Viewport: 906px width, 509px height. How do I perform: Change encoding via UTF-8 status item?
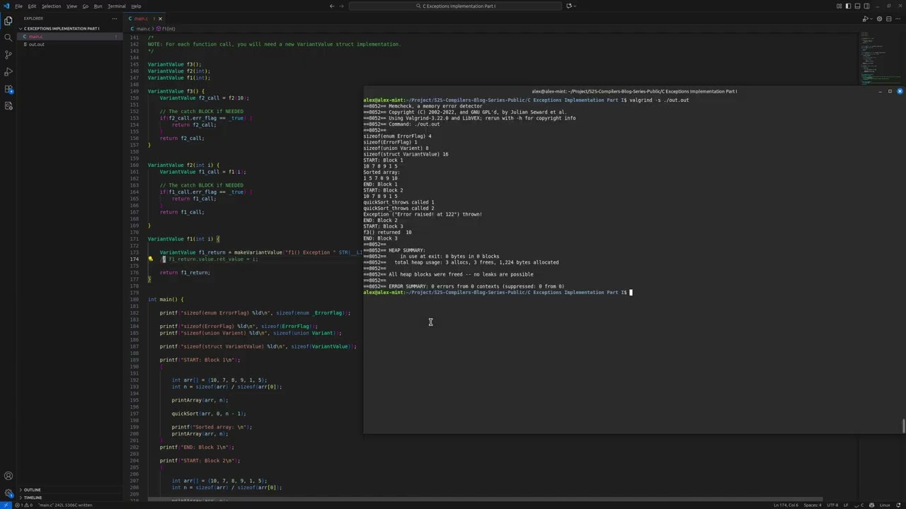(x=832, y=505)
